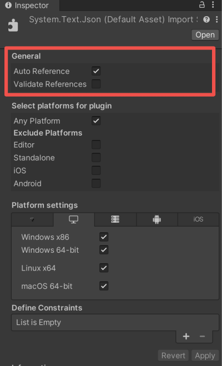Disable the Auto Reference checkbox

coord(96,71)
